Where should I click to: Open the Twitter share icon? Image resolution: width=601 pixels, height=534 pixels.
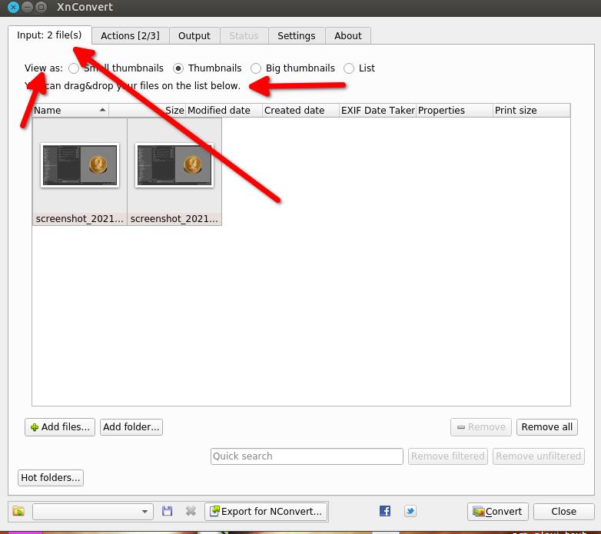(x=410, y=511)
